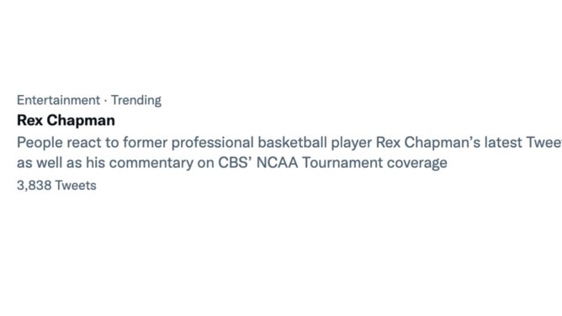This screenshot has height=316, width=562.
Task: Click the word 'Chapman' in the bold title
Action: tap(81, 121)
